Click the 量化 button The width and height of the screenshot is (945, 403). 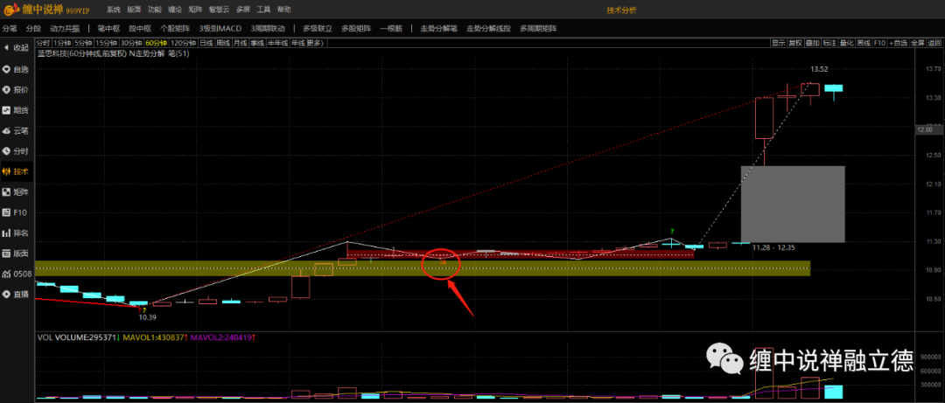[847, 43]
